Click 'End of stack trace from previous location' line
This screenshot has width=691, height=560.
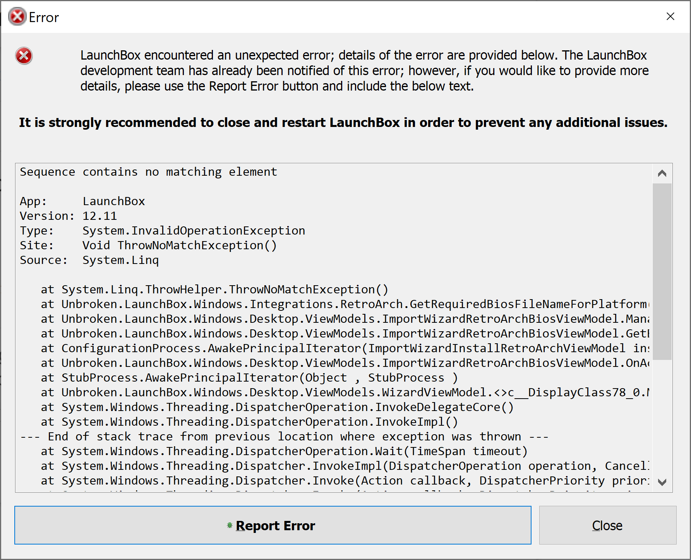pyautogui.click(x=284, y=437)
